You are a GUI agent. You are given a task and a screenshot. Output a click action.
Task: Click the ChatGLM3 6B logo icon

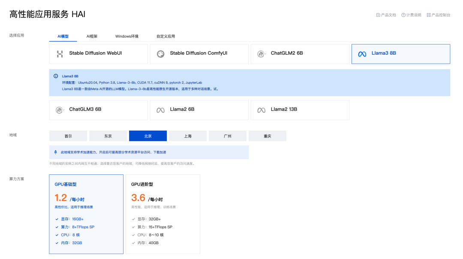60,110
